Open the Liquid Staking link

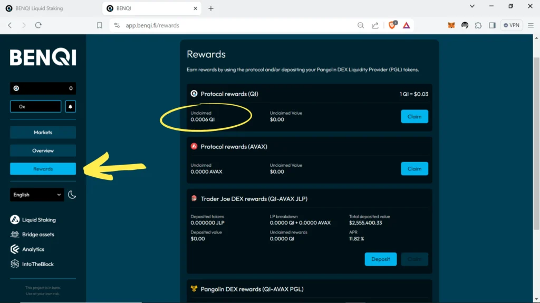tap(38, 220)
